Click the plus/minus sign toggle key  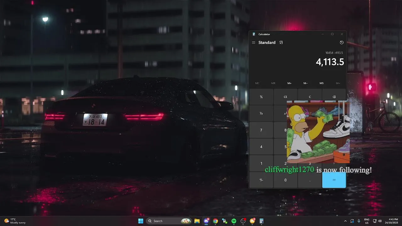coord(261,180)
